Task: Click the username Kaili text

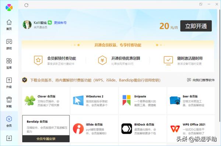Action: (40, 23)
